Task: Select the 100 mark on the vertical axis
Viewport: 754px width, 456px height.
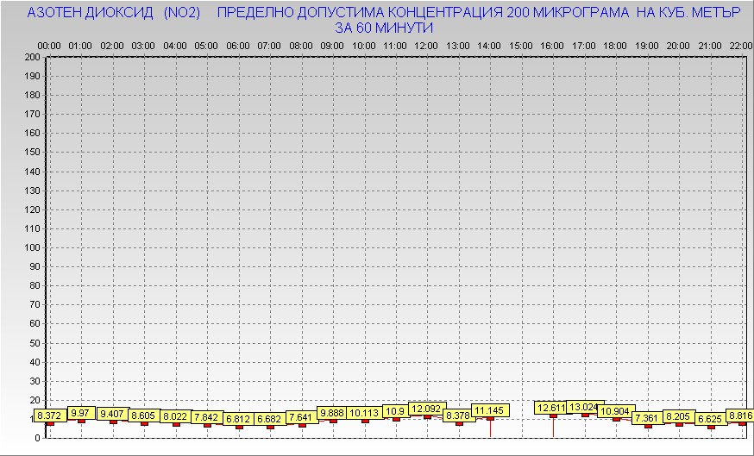Action: click(32, 247)
